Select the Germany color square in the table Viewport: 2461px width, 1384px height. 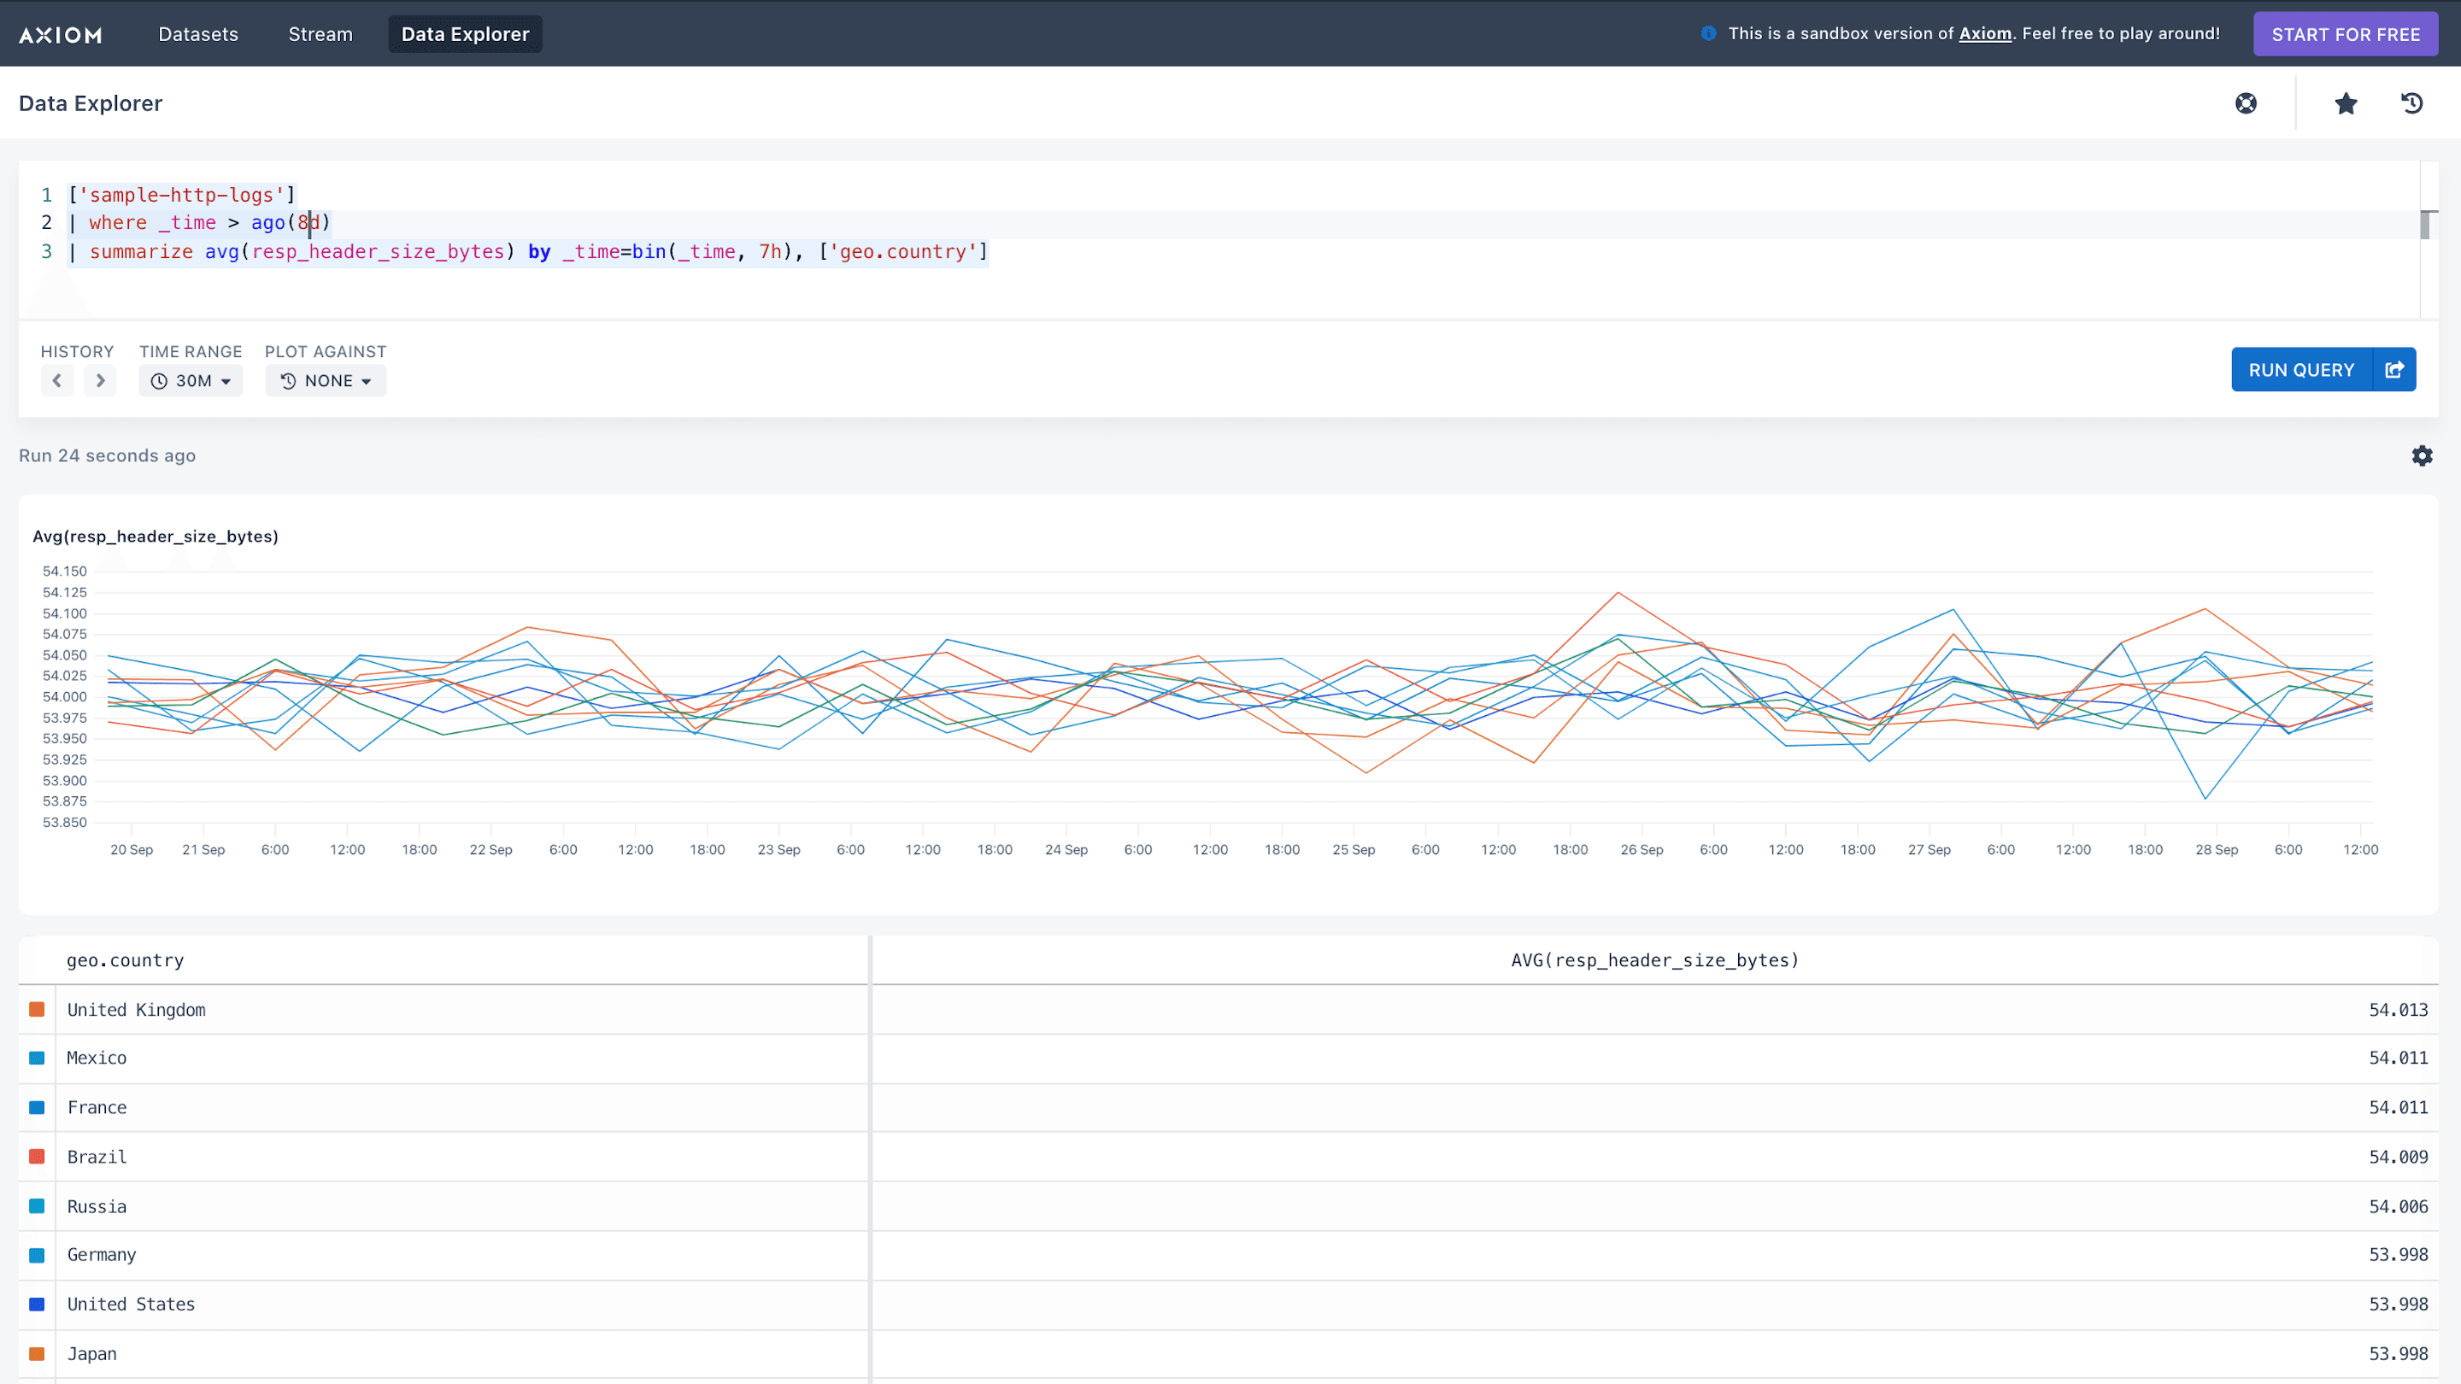[x=38, y=1254]
